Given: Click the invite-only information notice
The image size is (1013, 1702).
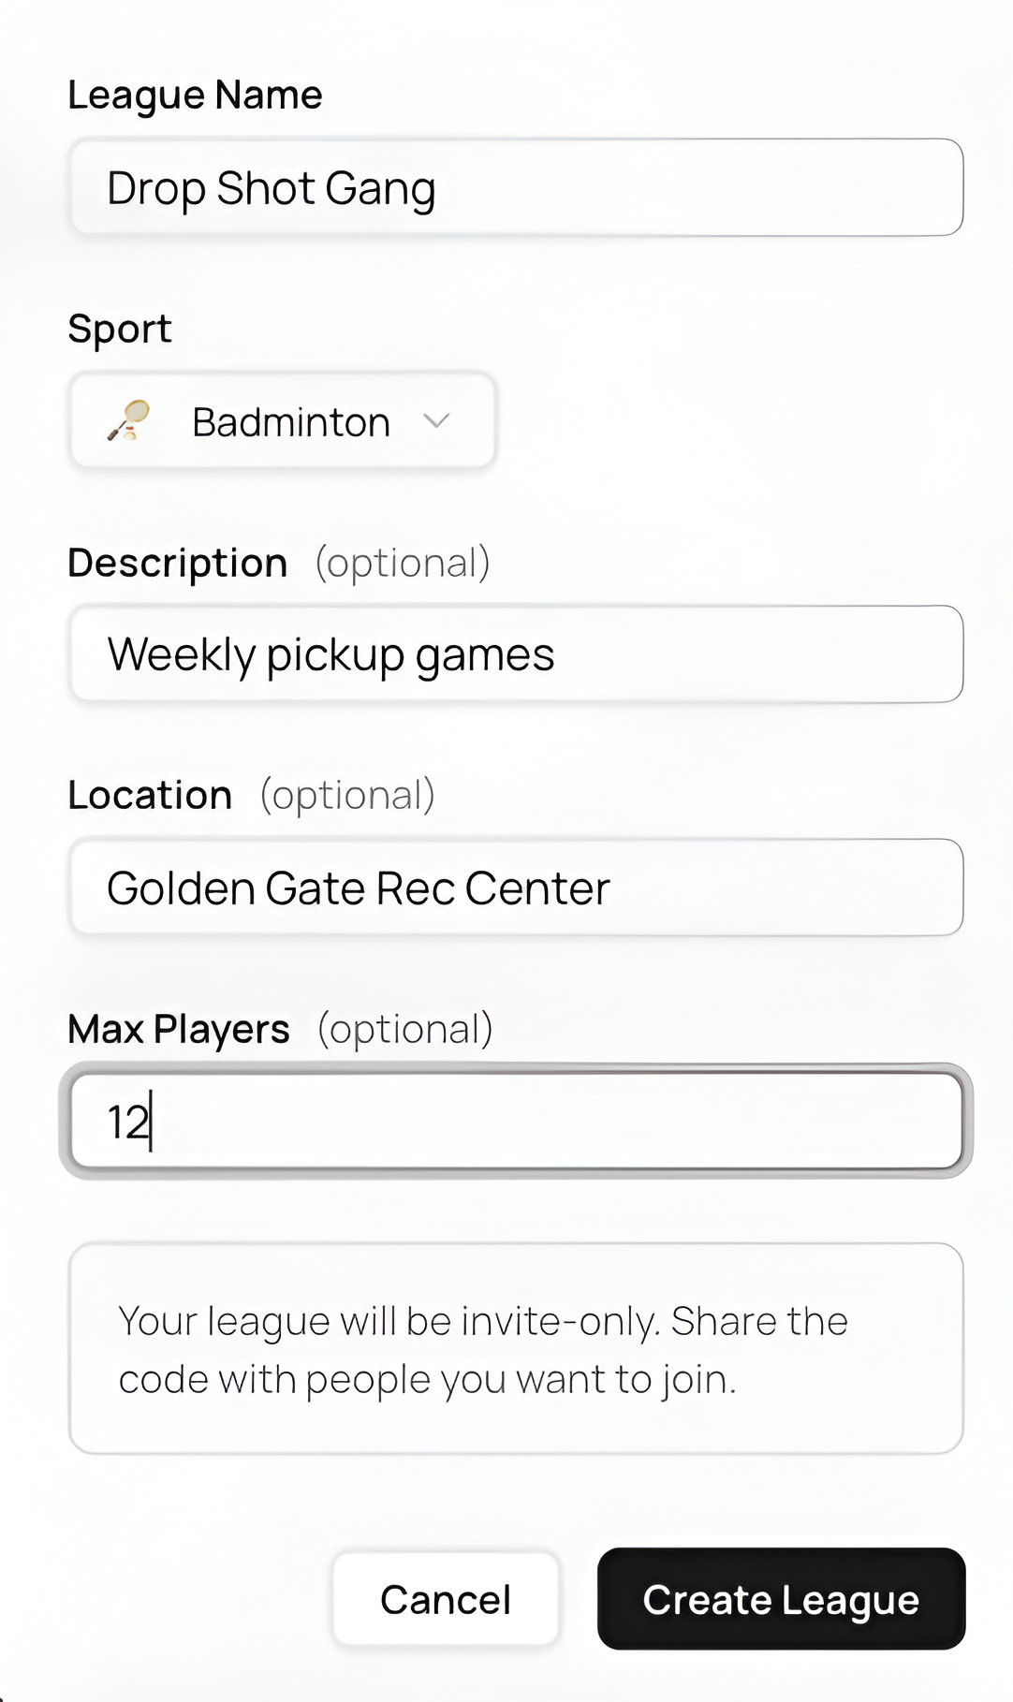Looking at the screenshot, I should click(516, 1349).
